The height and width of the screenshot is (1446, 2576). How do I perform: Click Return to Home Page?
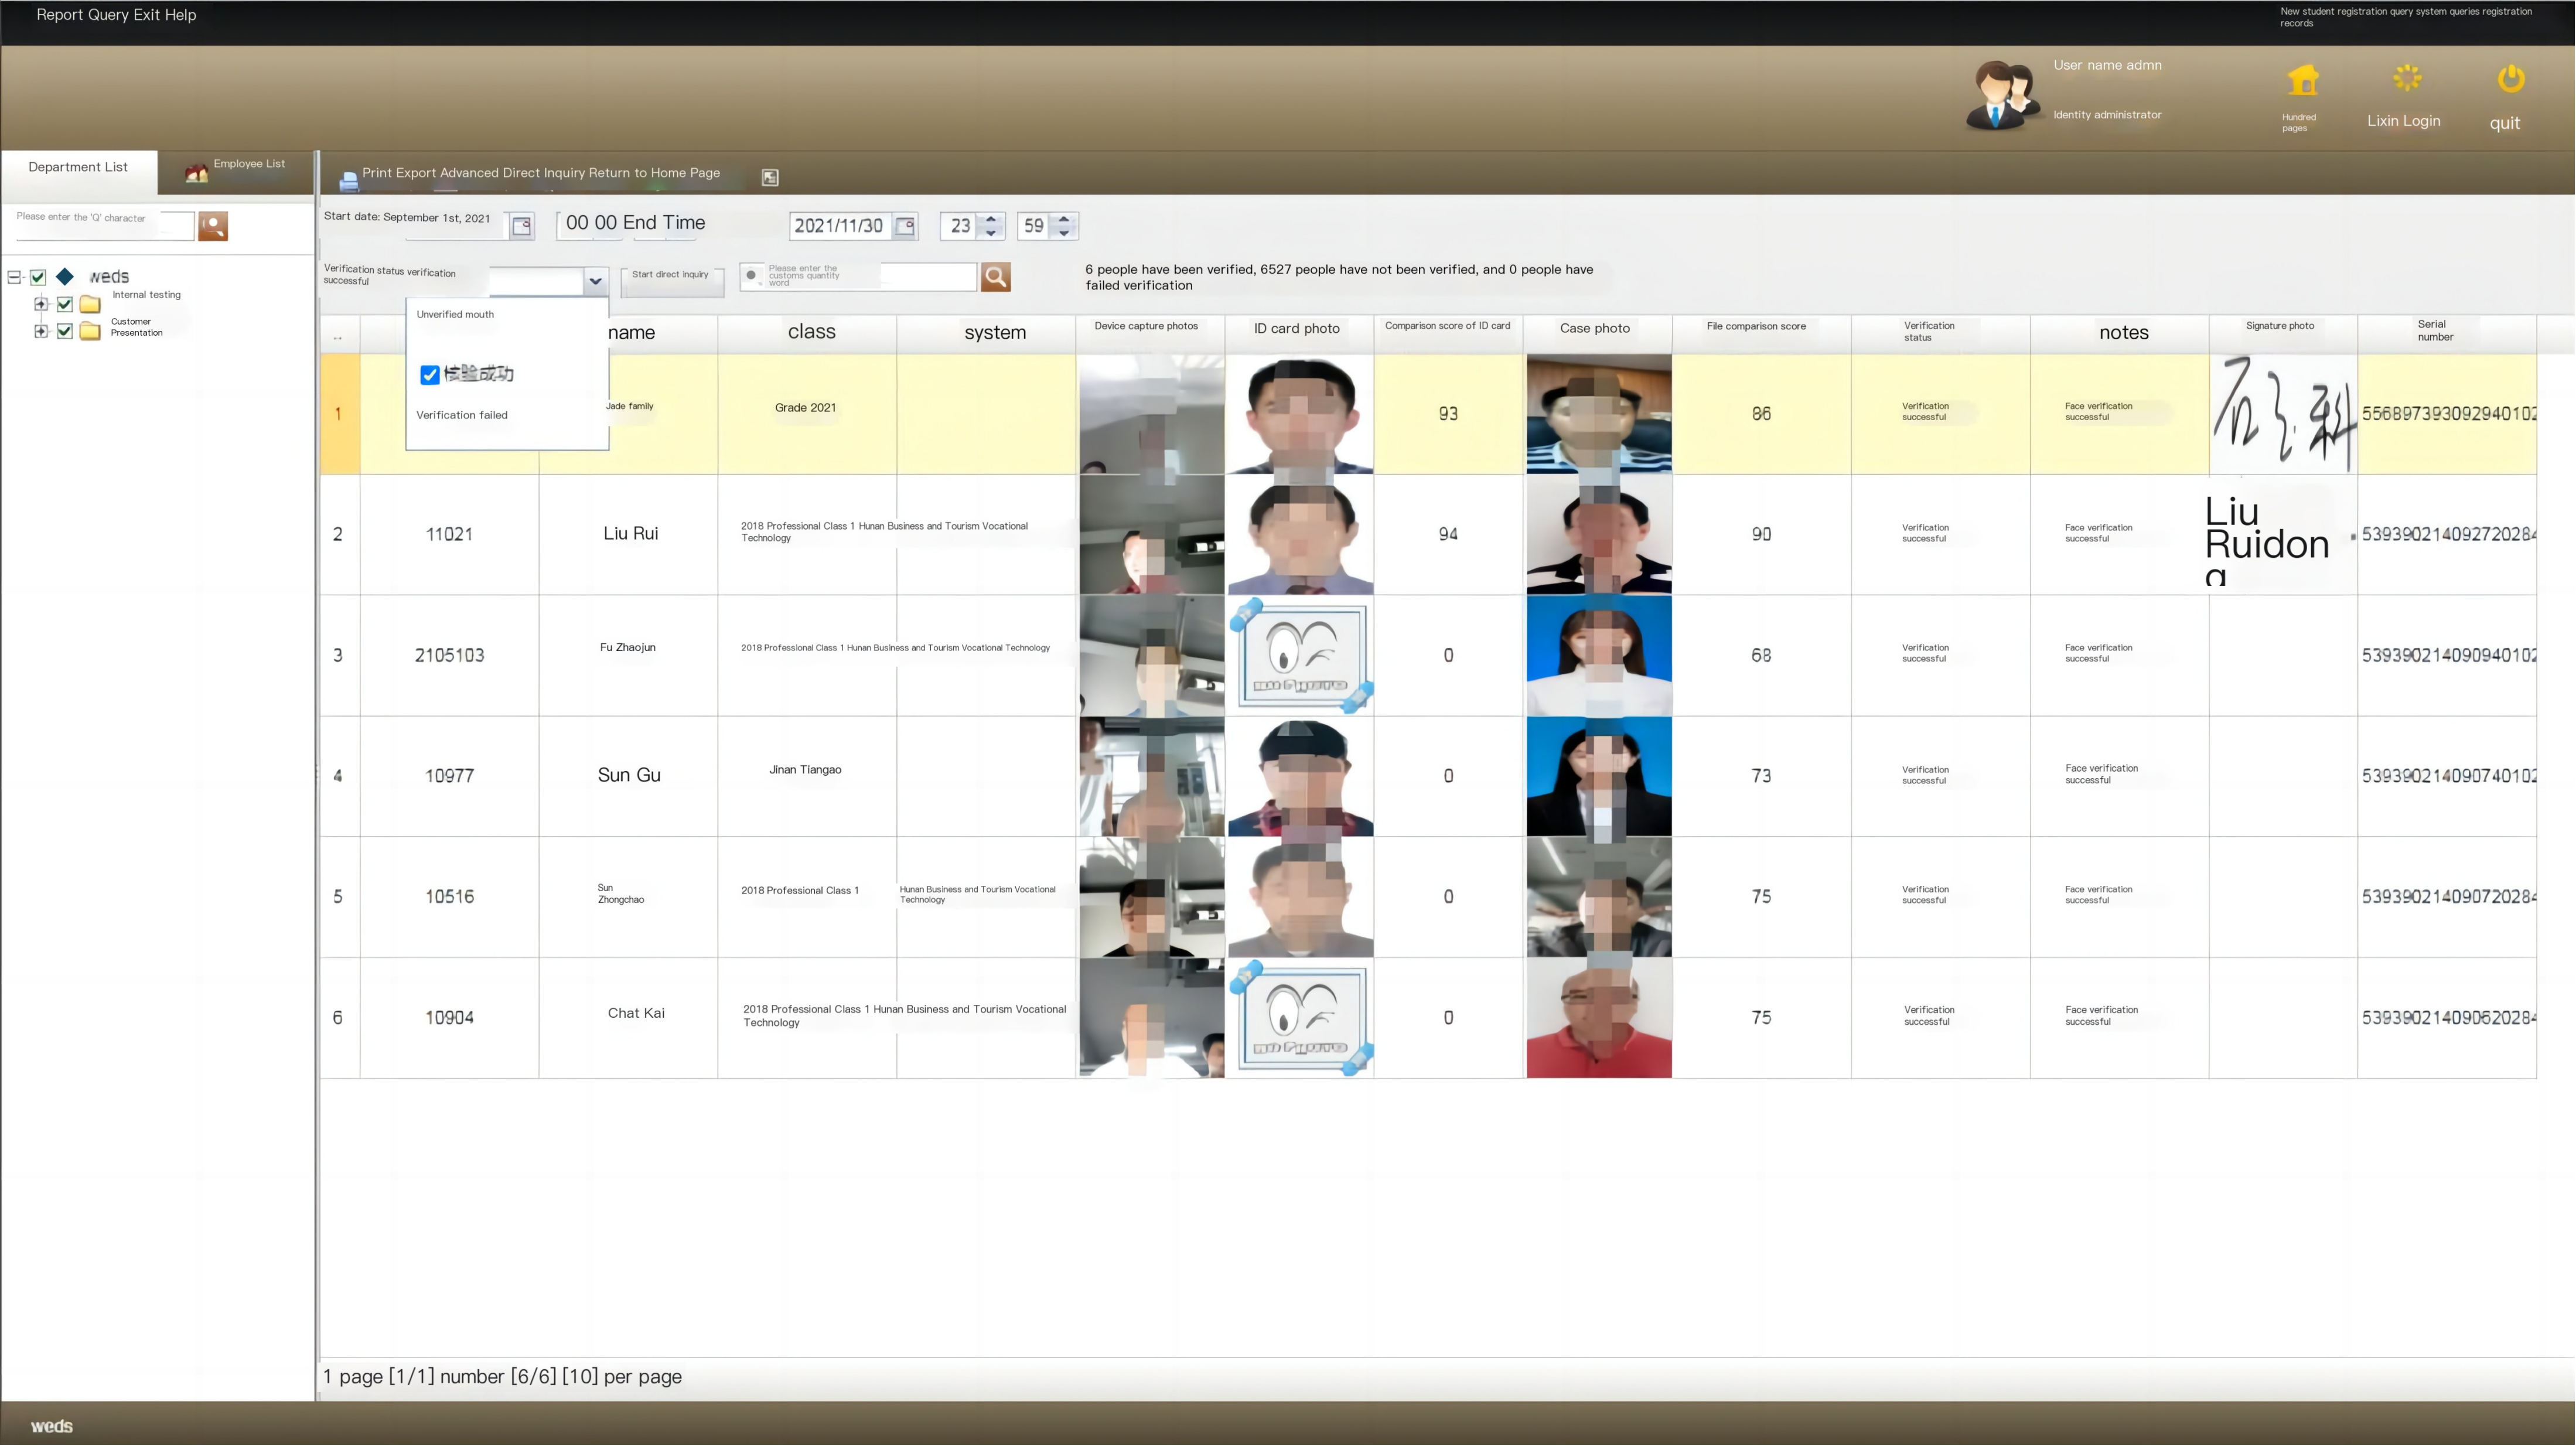point(656,172)
